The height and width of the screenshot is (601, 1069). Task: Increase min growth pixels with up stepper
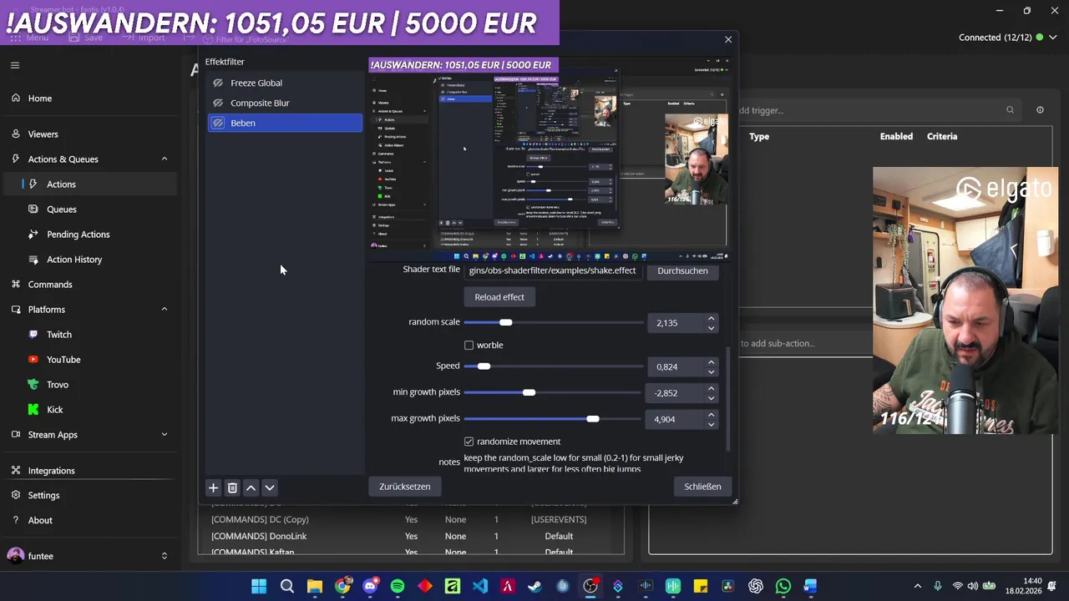pos(711,388)
